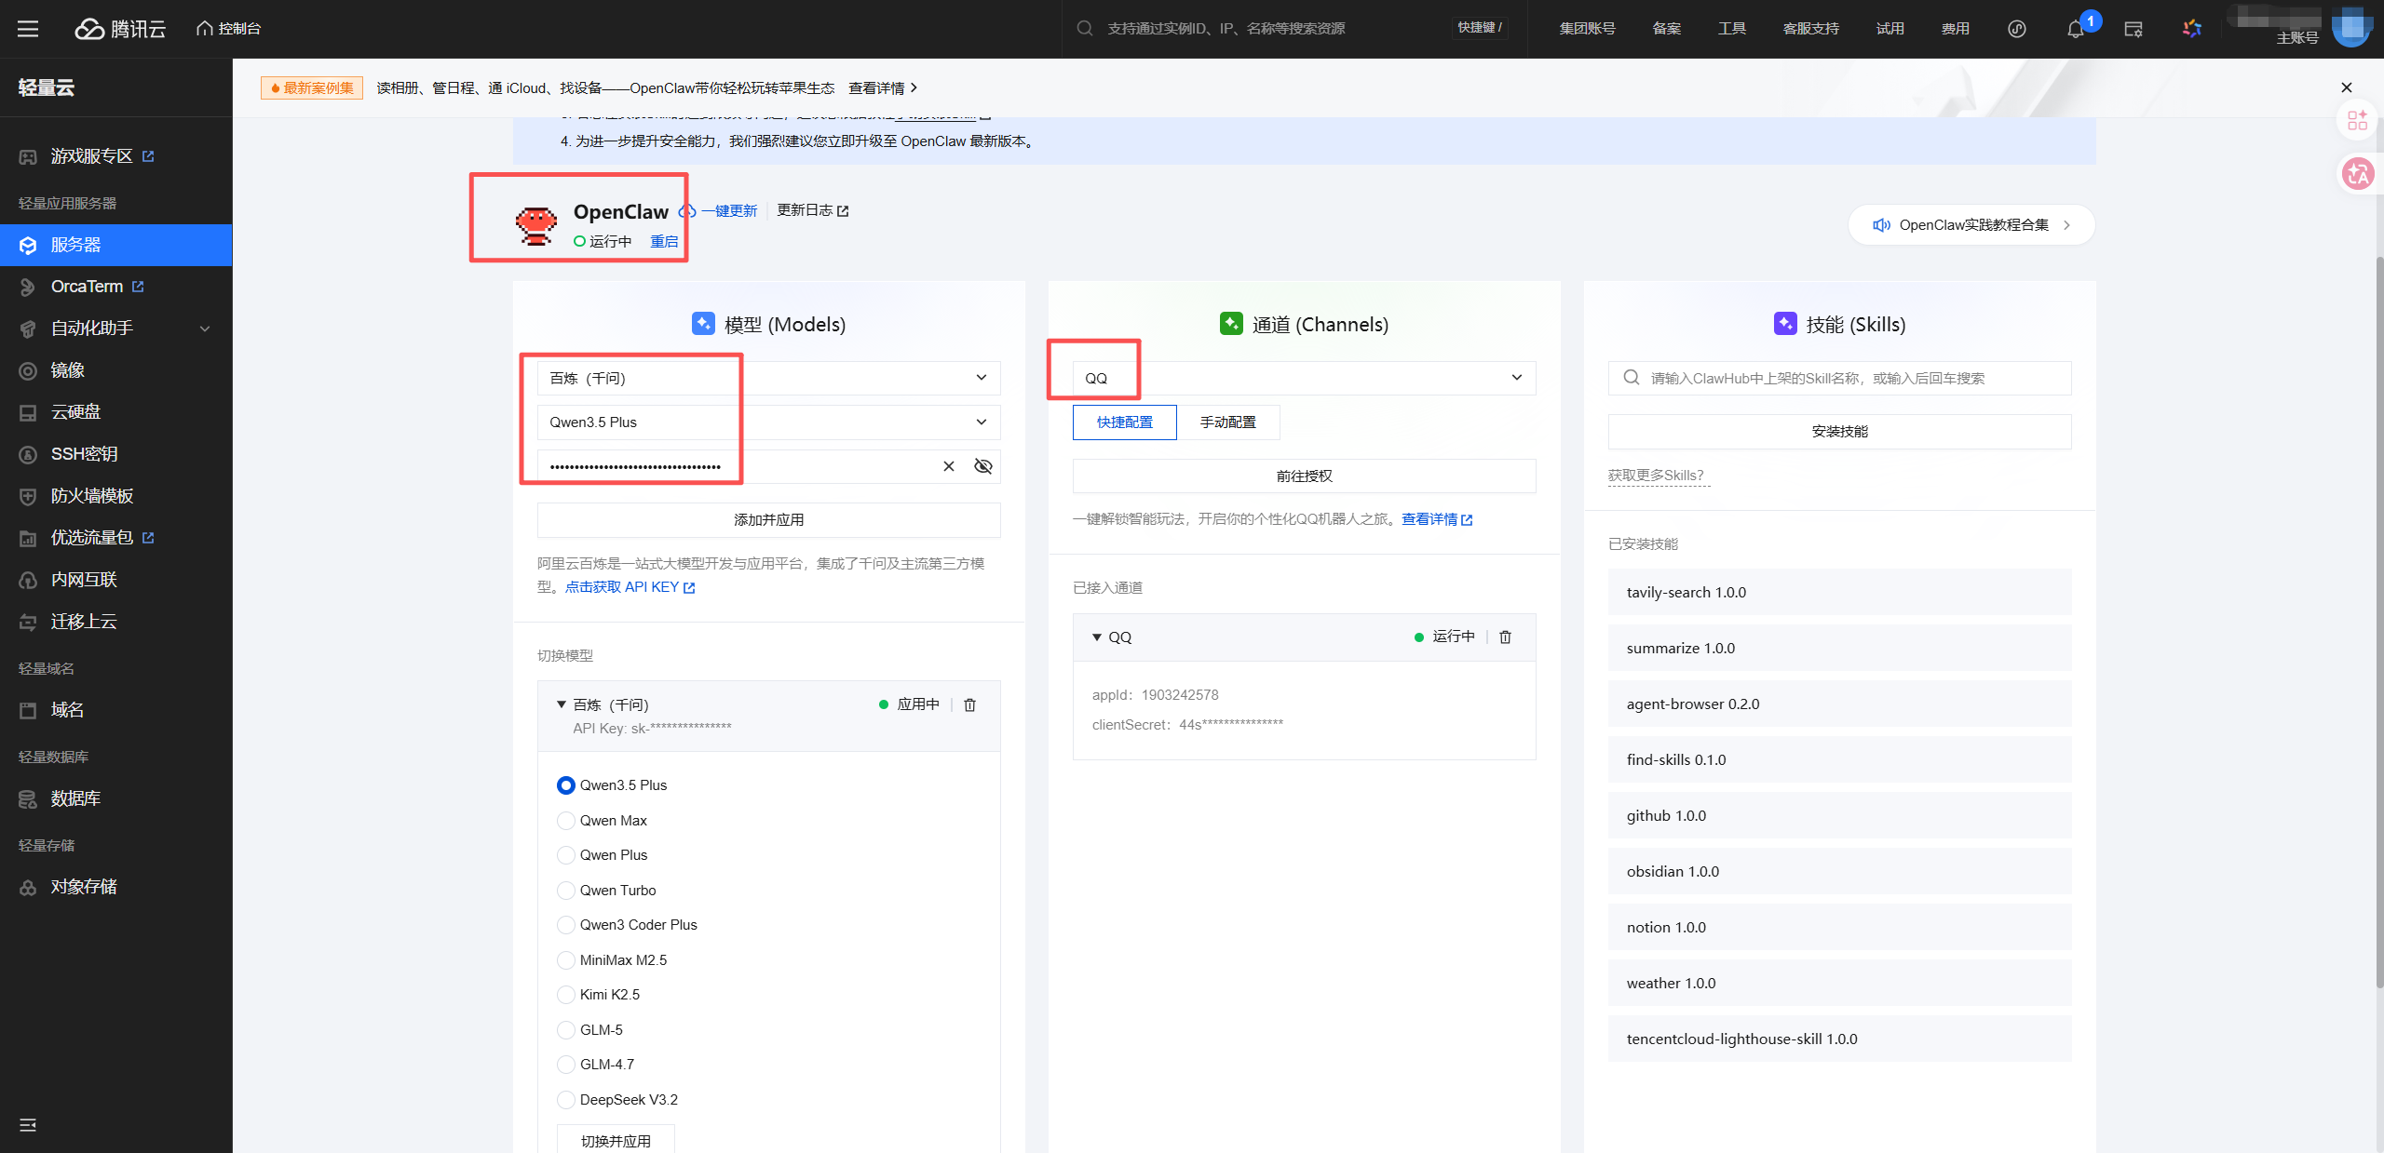Screen dimensions: 2384x1153
Task: Clear the API key field with X icon
Action: click(x=948, y=466)
